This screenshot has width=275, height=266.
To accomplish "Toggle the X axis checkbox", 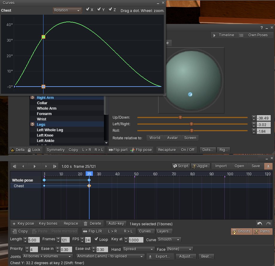I will (87, 10).
